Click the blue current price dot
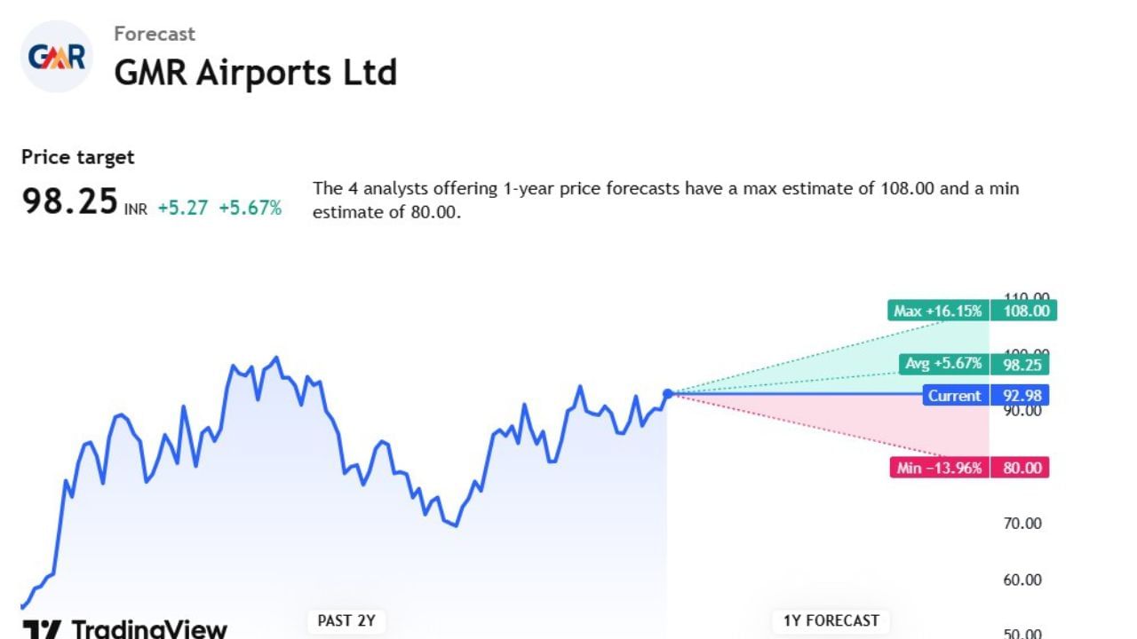The image size is (1137, 639). (x=668, y=393)
